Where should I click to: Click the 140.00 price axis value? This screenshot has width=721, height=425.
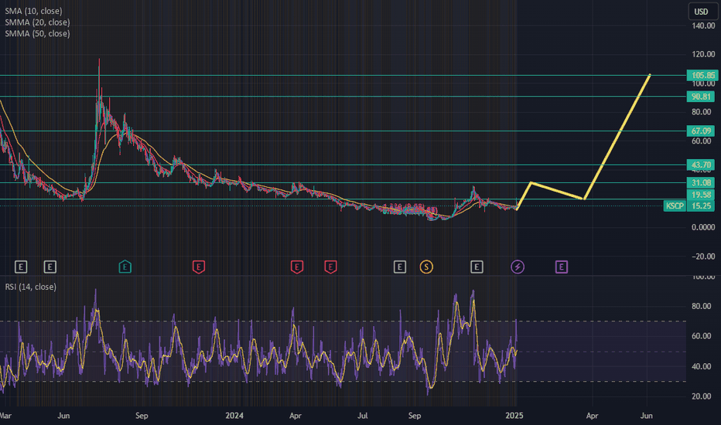(703, 25)
